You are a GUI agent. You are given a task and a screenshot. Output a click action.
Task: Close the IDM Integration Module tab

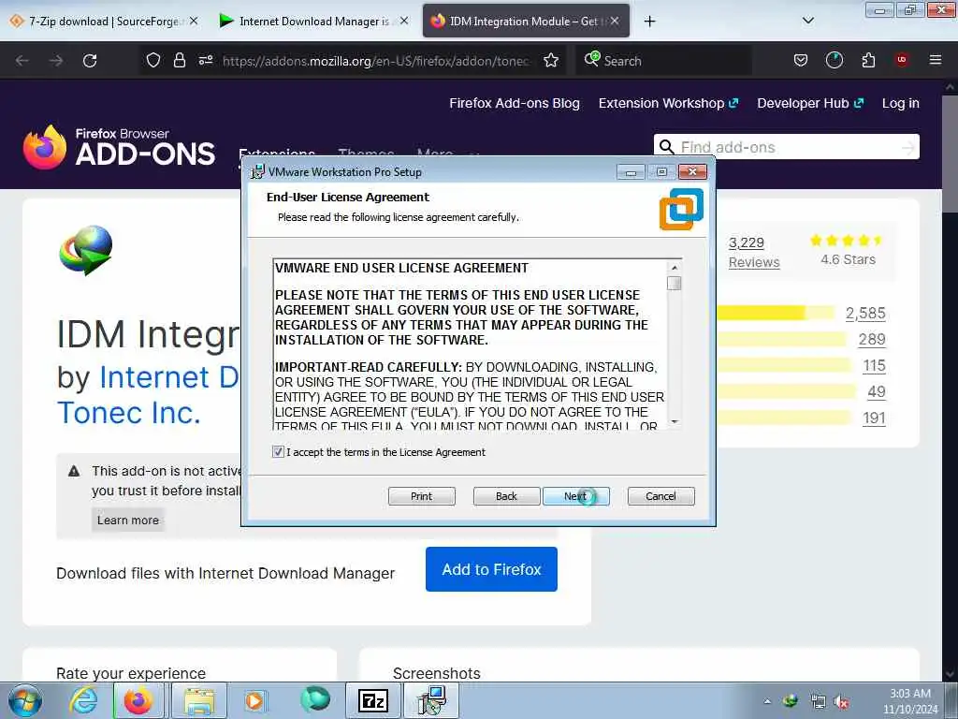[615, 21]
